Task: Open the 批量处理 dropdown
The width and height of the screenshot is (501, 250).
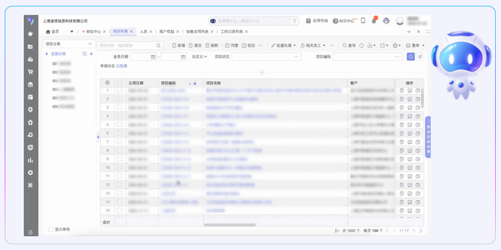Action: point(283,45)
